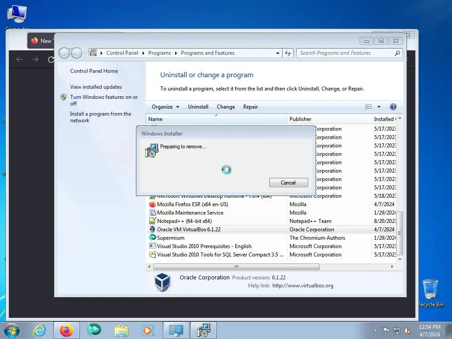Click the refresh button in address bar

(x=288, y=53)
